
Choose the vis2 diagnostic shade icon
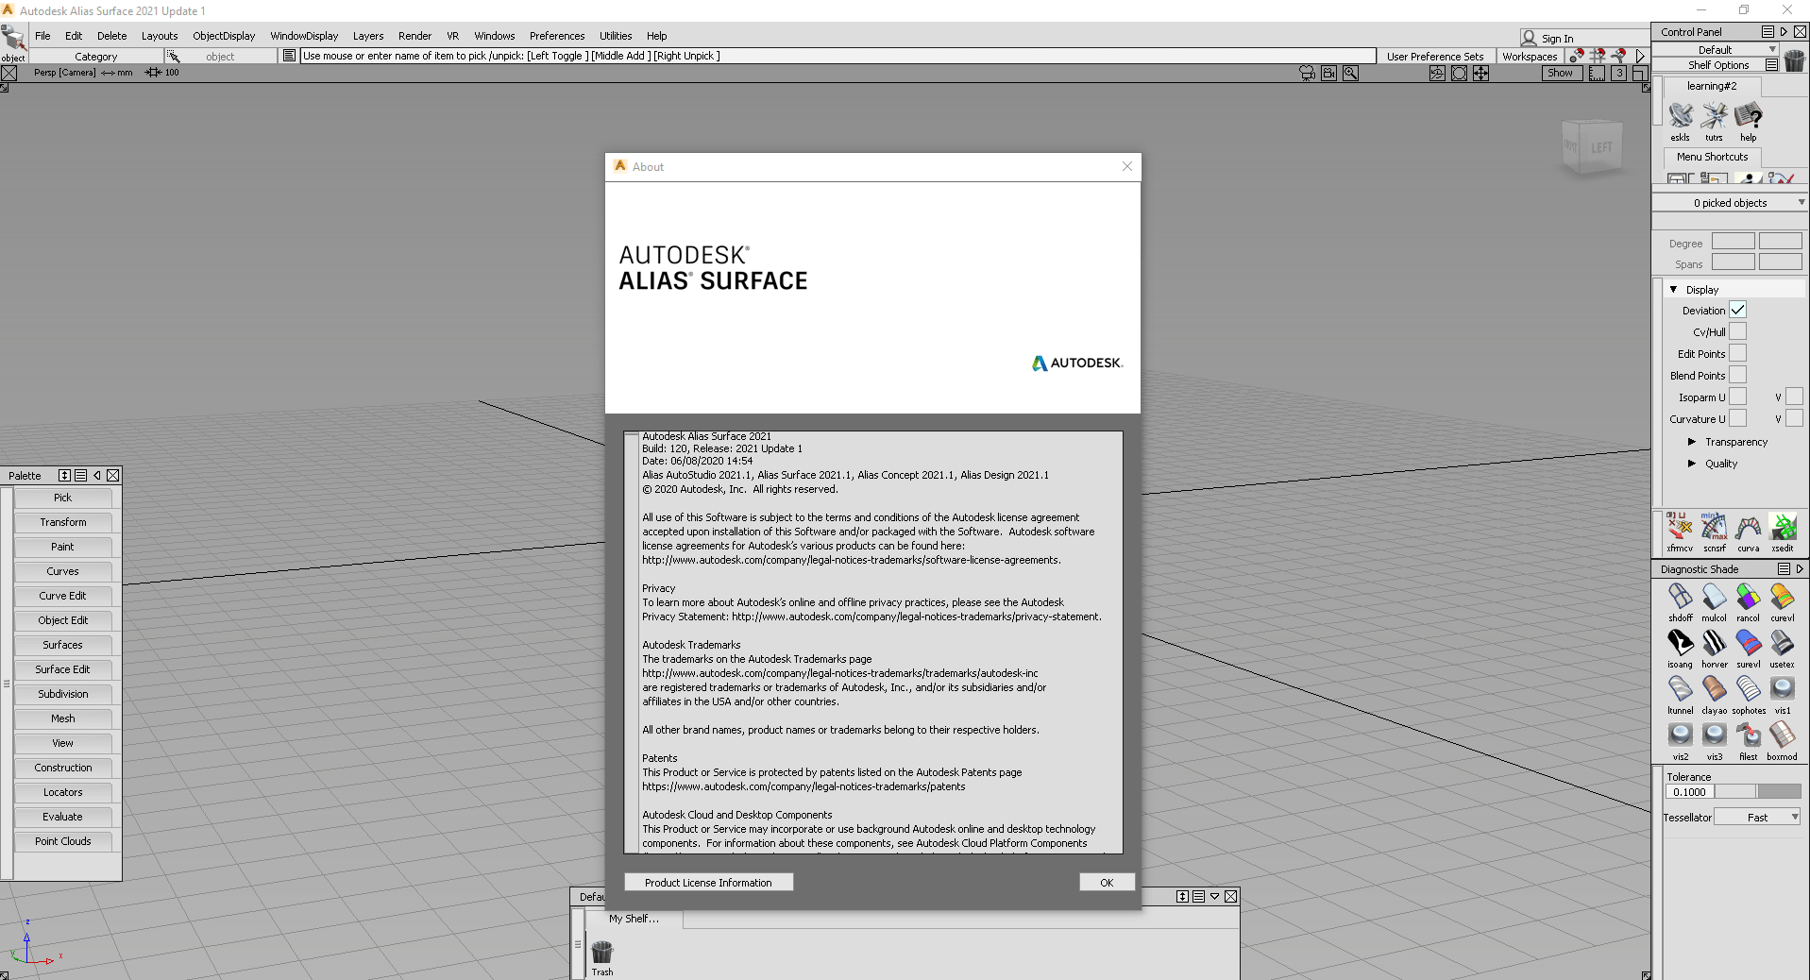tap(1680, 736)
